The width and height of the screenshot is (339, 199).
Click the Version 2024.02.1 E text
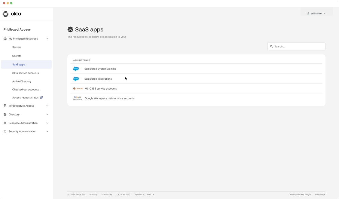[145, 194]
